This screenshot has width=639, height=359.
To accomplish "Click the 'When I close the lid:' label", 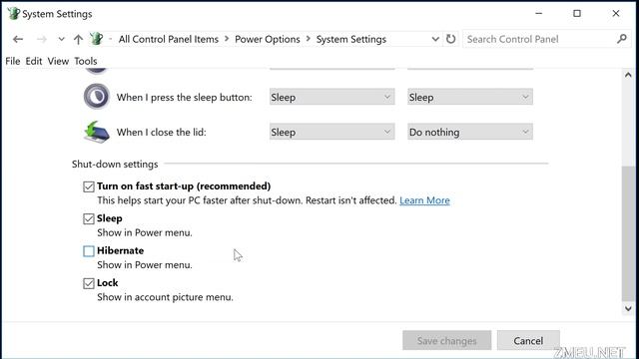I will [162, 132].
